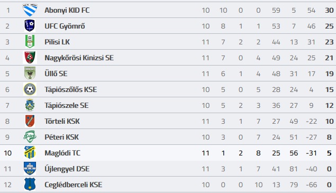Open the Abonyi KID FC team page
The height and width of the screenshot is (193, 336).
(x=67, y=10)
